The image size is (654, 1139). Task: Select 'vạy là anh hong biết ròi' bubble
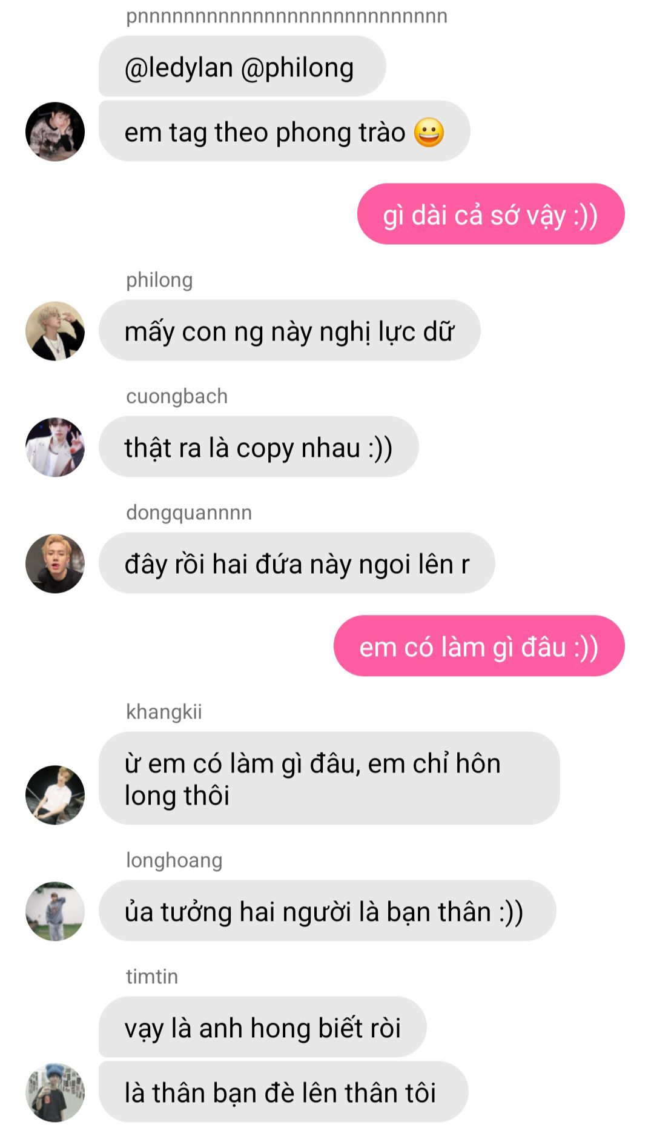point(263,1027)
